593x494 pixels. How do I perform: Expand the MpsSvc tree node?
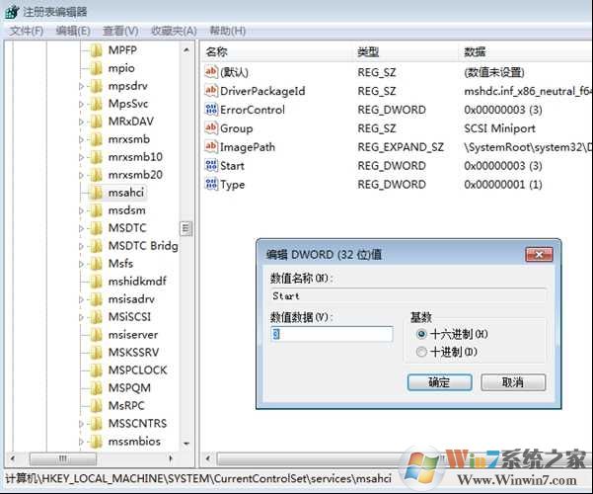click(81, 104)
